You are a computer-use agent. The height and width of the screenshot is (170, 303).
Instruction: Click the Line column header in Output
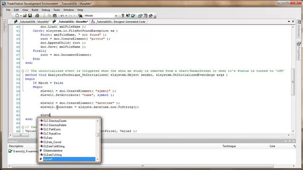click(x=272, y=146)
